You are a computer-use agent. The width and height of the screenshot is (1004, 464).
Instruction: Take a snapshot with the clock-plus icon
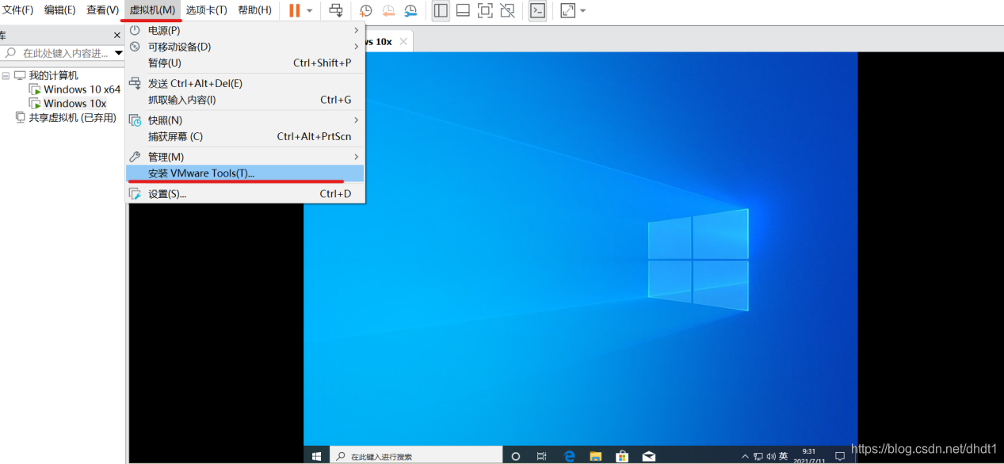coord(365,11)
